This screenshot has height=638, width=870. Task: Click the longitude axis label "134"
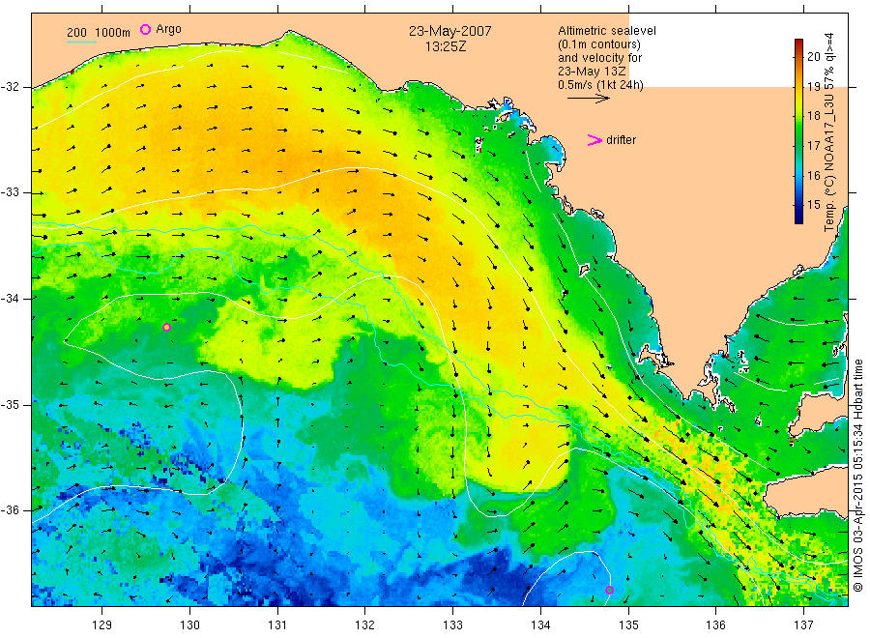pos(540,625)
